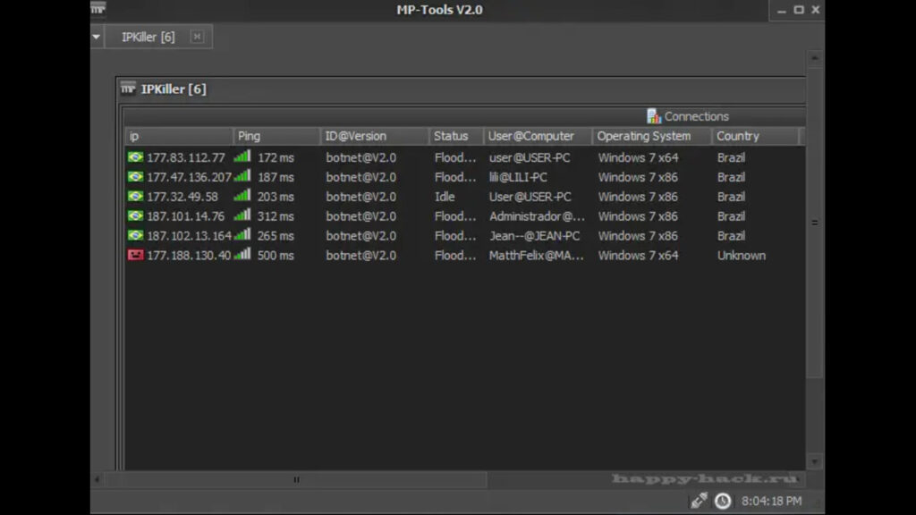This screenshot has width=916, height=515.
Task: Click the pencil tool icon in status bar
Action: [700, 501]
